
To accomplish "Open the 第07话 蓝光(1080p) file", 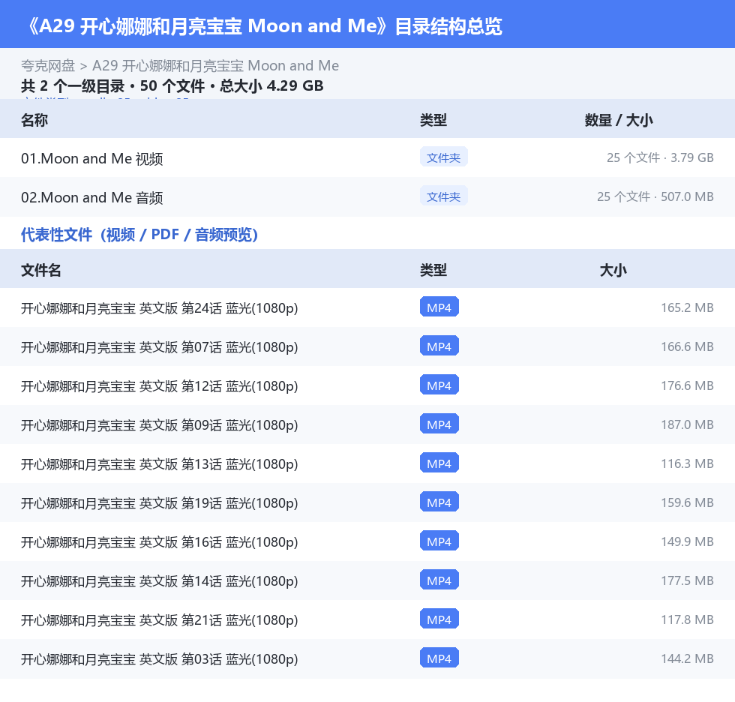I will click(159, 347).
